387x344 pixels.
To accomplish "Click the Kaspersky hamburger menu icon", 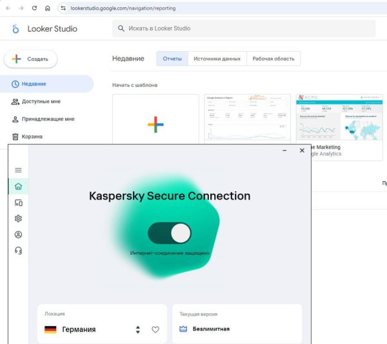I will tap(18, 170).
